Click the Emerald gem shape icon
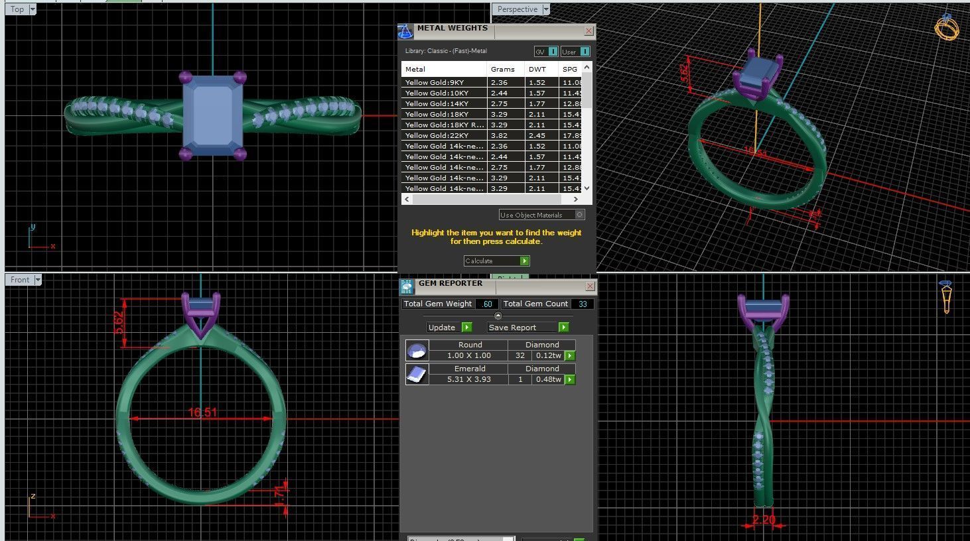Screen dimensions: 970x541 [x=417, y=374]
